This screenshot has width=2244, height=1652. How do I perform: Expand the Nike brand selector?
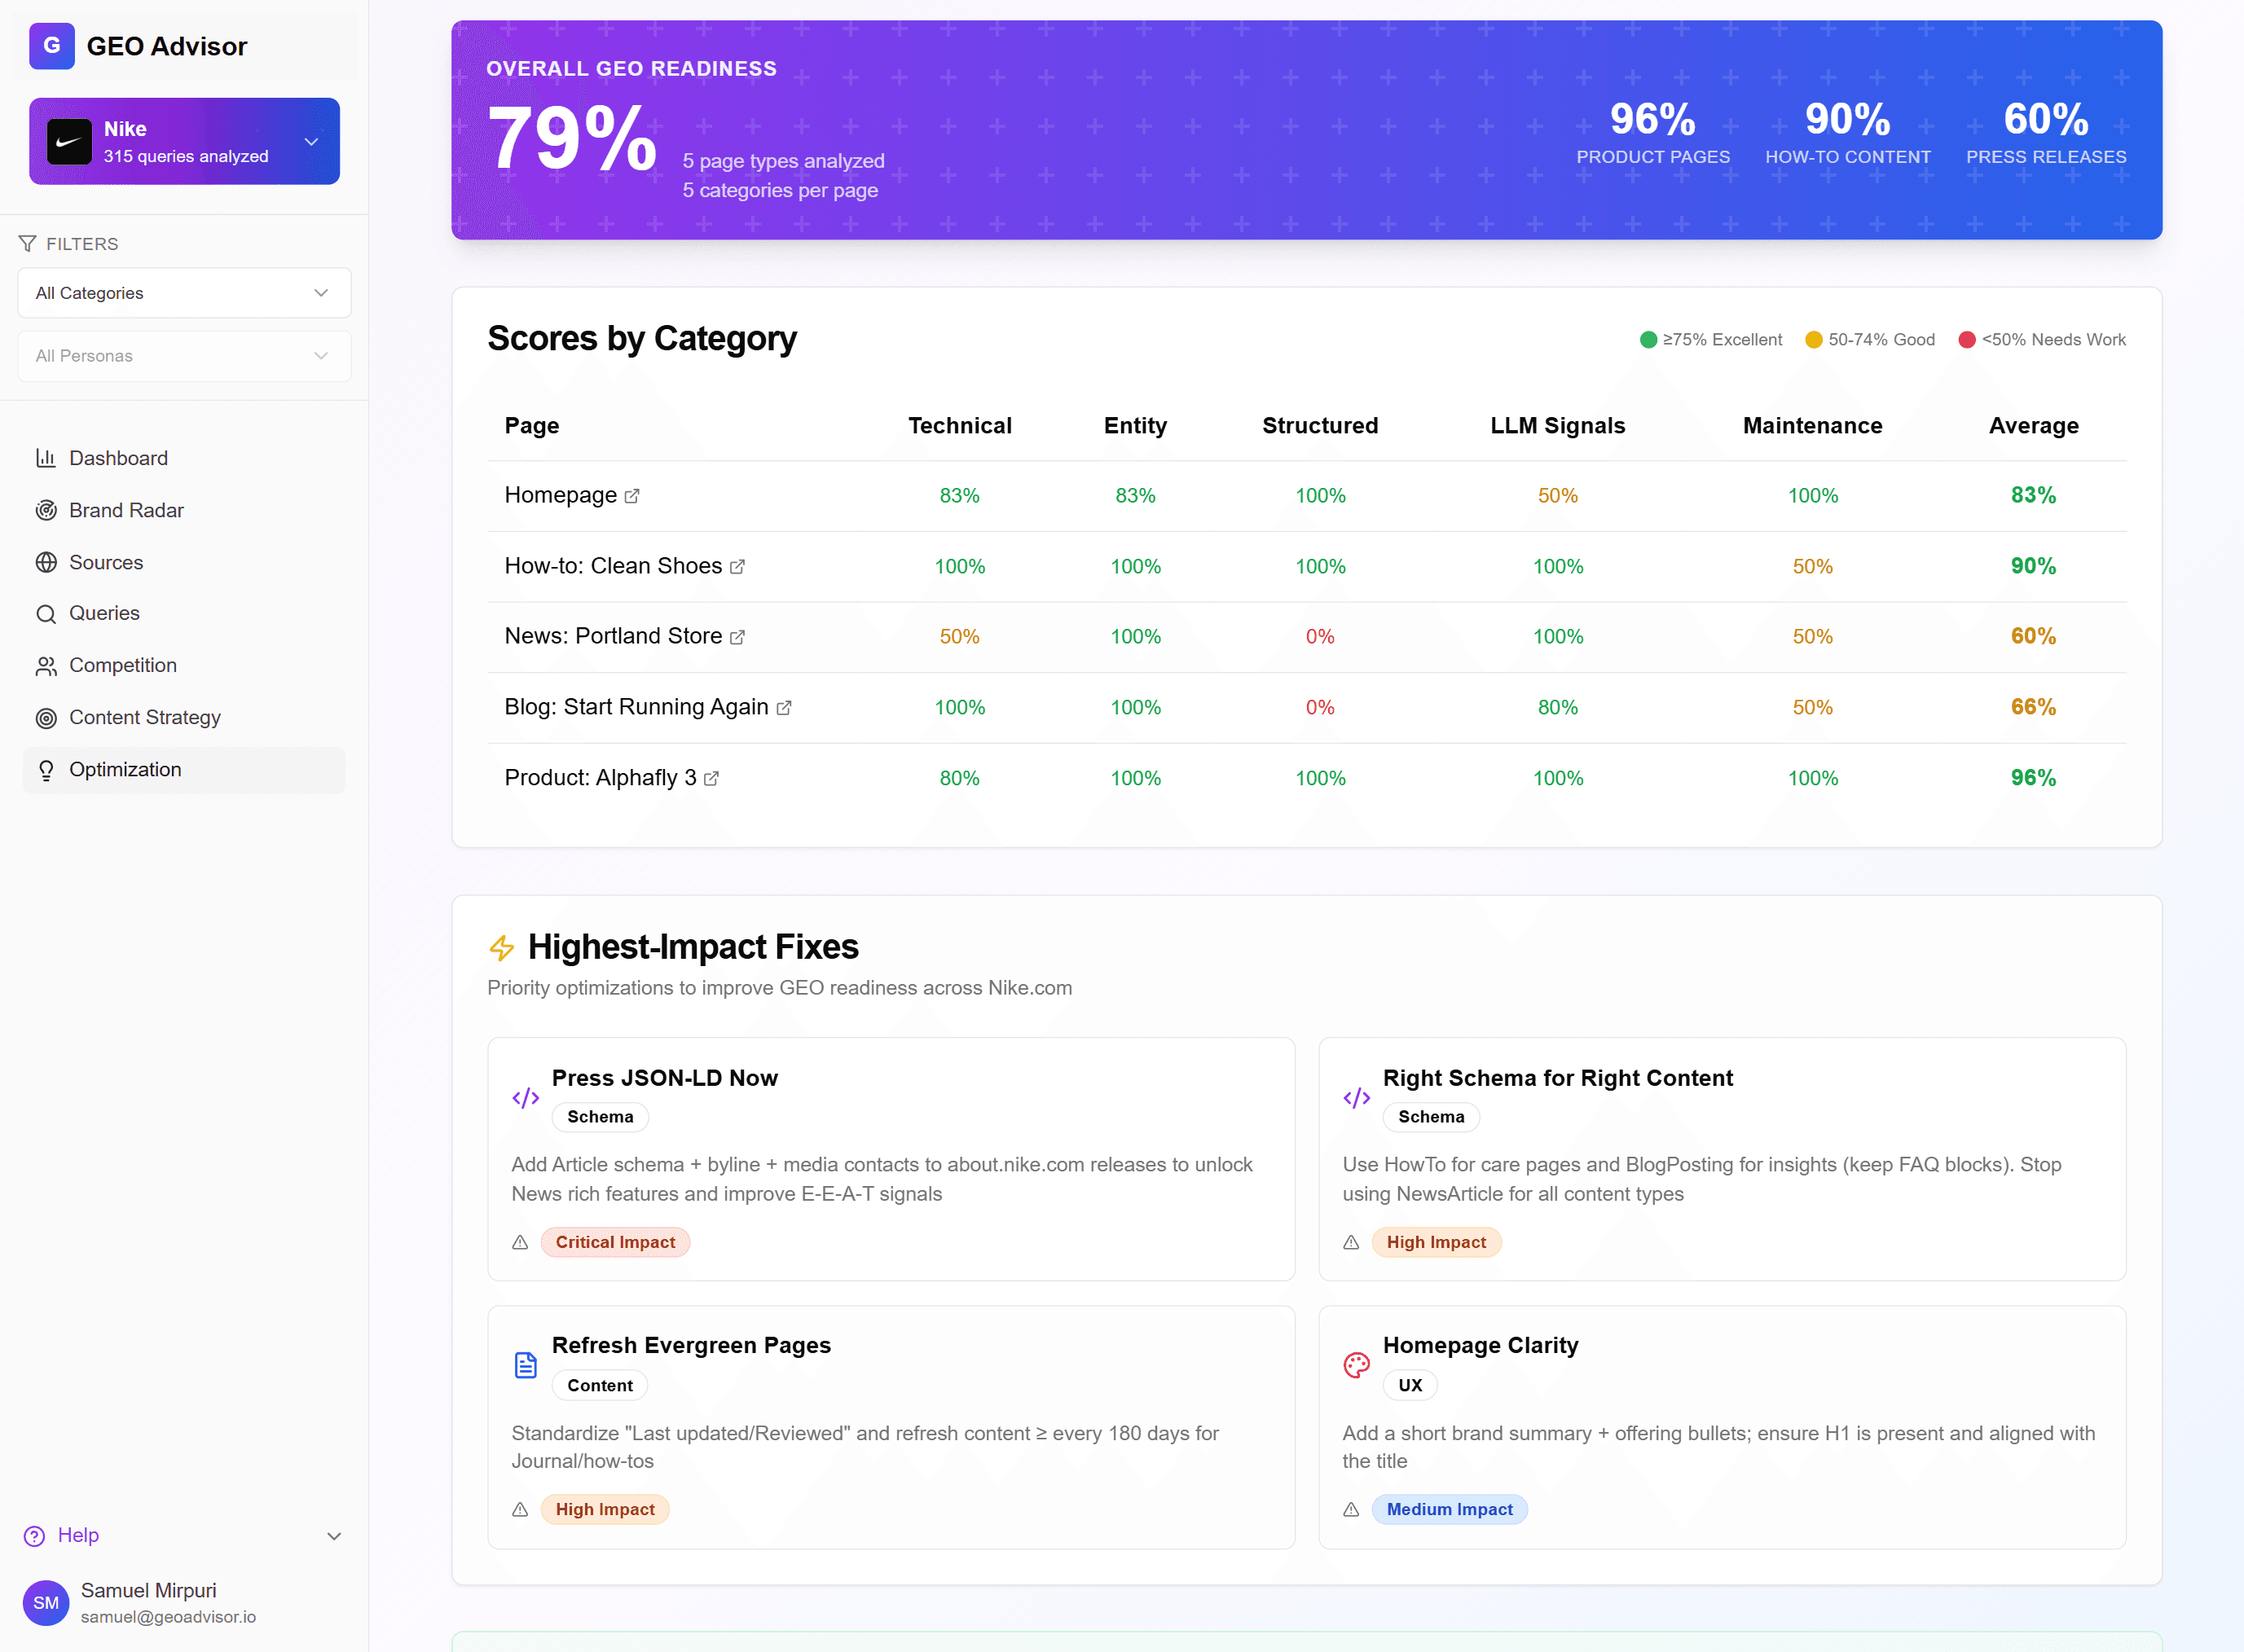[x=311, y=142]
